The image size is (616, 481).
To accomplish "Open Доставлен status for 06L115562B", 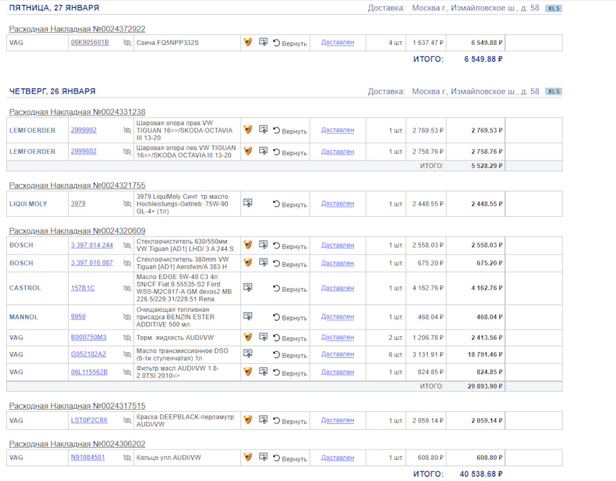I will [338, 372].
